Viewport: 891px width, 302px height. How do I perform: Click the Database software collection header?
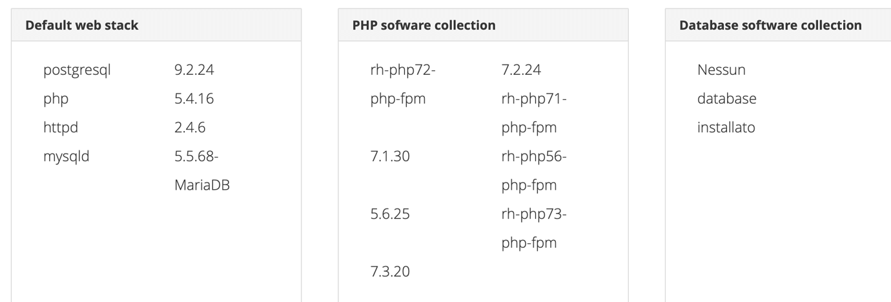(x=778, y=25)
